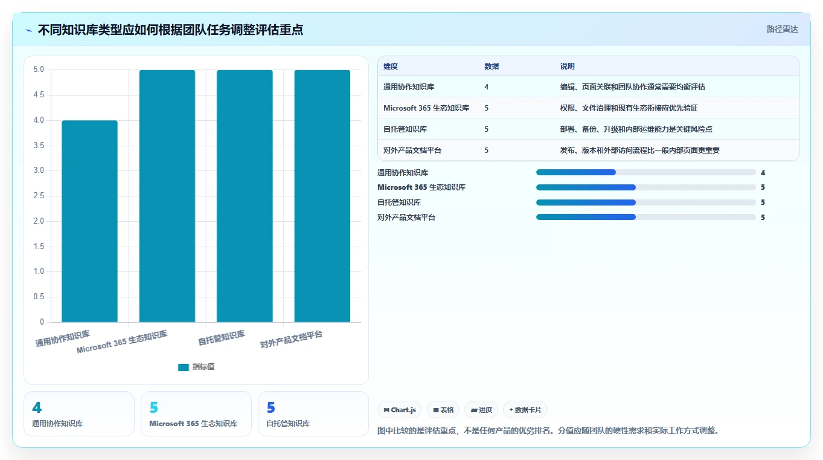Click the 5.0 y-axis tick label
This screenshot has width=823, height=460.
coord(39,70)
